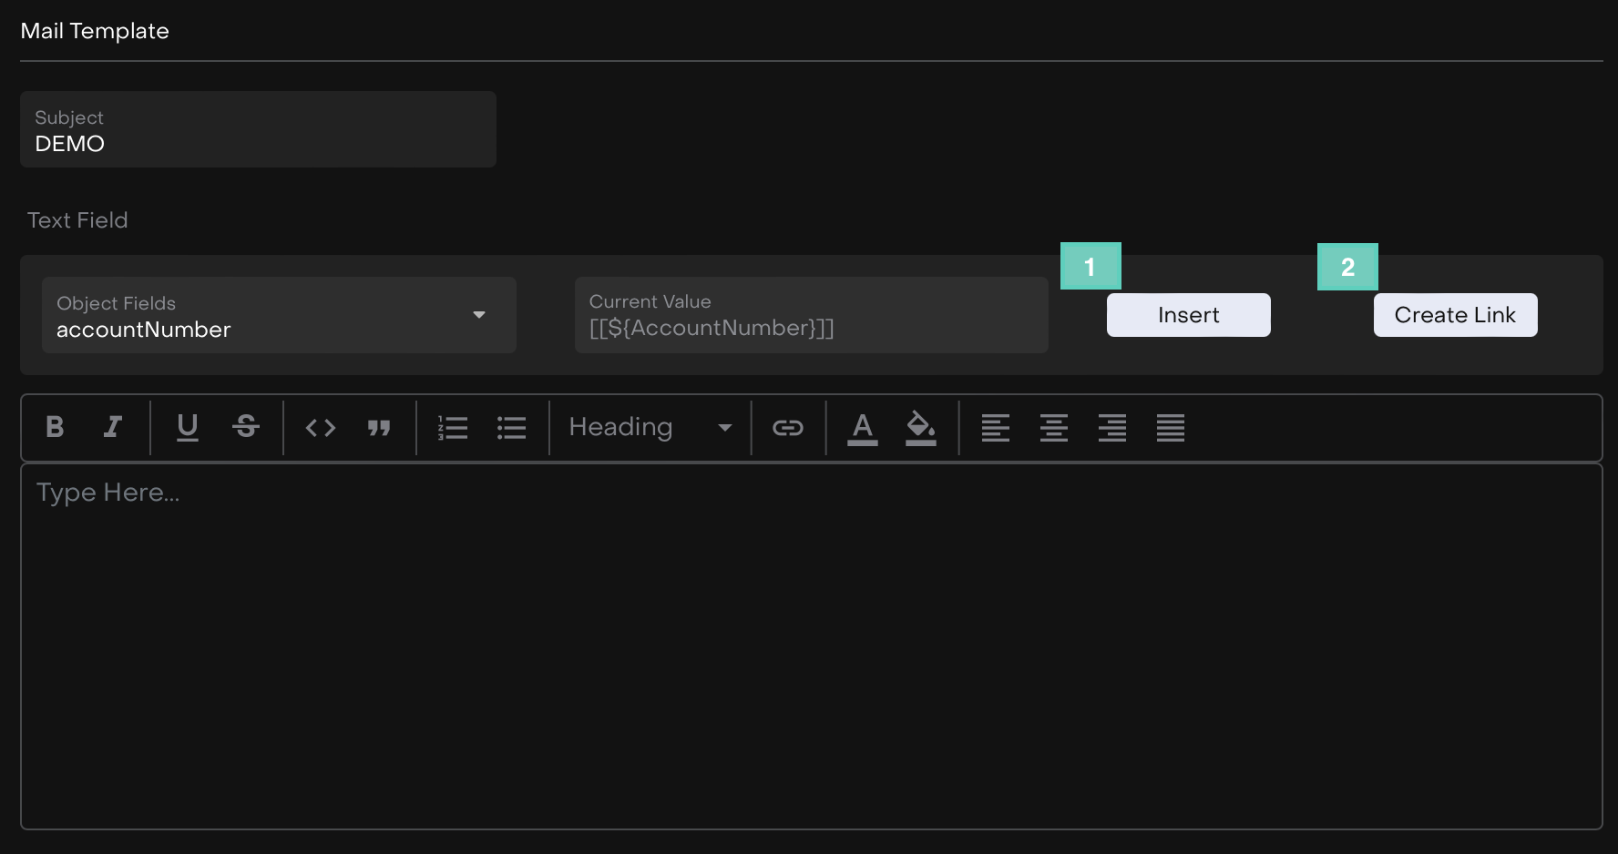Justify the text
This screenshot has width=1618, height=854.
click(1171, 427)
